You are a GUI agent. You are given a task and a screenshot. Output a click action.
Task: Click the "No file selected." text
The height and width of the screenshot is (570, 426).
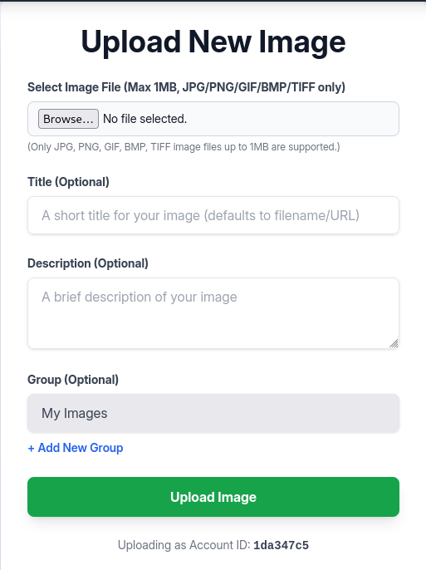(144, 119)
